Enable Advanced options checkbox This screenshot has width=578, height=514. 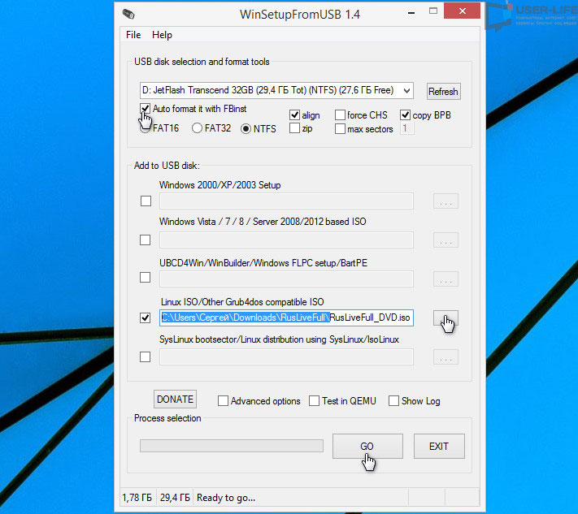click(x=223, y=401)
